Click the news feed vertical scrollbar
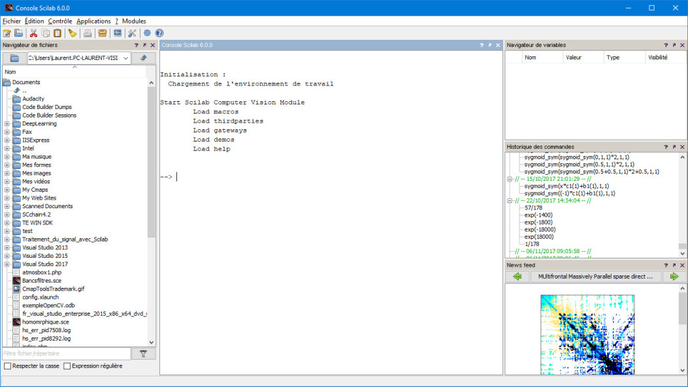This screenshot has width=688, height=387. [x=682, y=329]
